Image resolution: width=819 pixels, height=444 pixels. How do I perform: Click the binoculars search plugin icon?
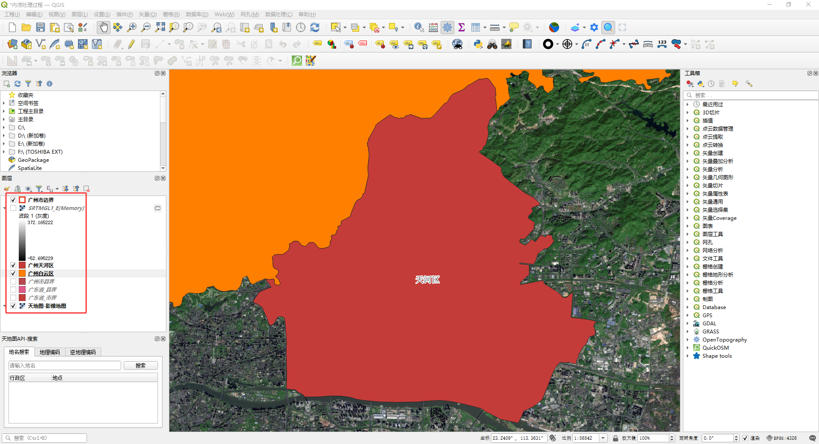492,44
